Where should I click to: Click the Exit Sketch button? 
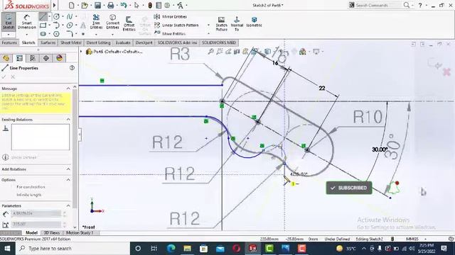pos(9,22)
